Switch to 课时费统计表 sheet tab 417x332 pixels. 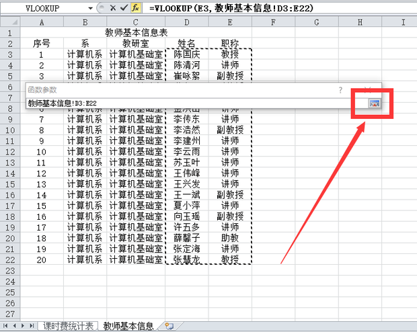coord(68,326)
